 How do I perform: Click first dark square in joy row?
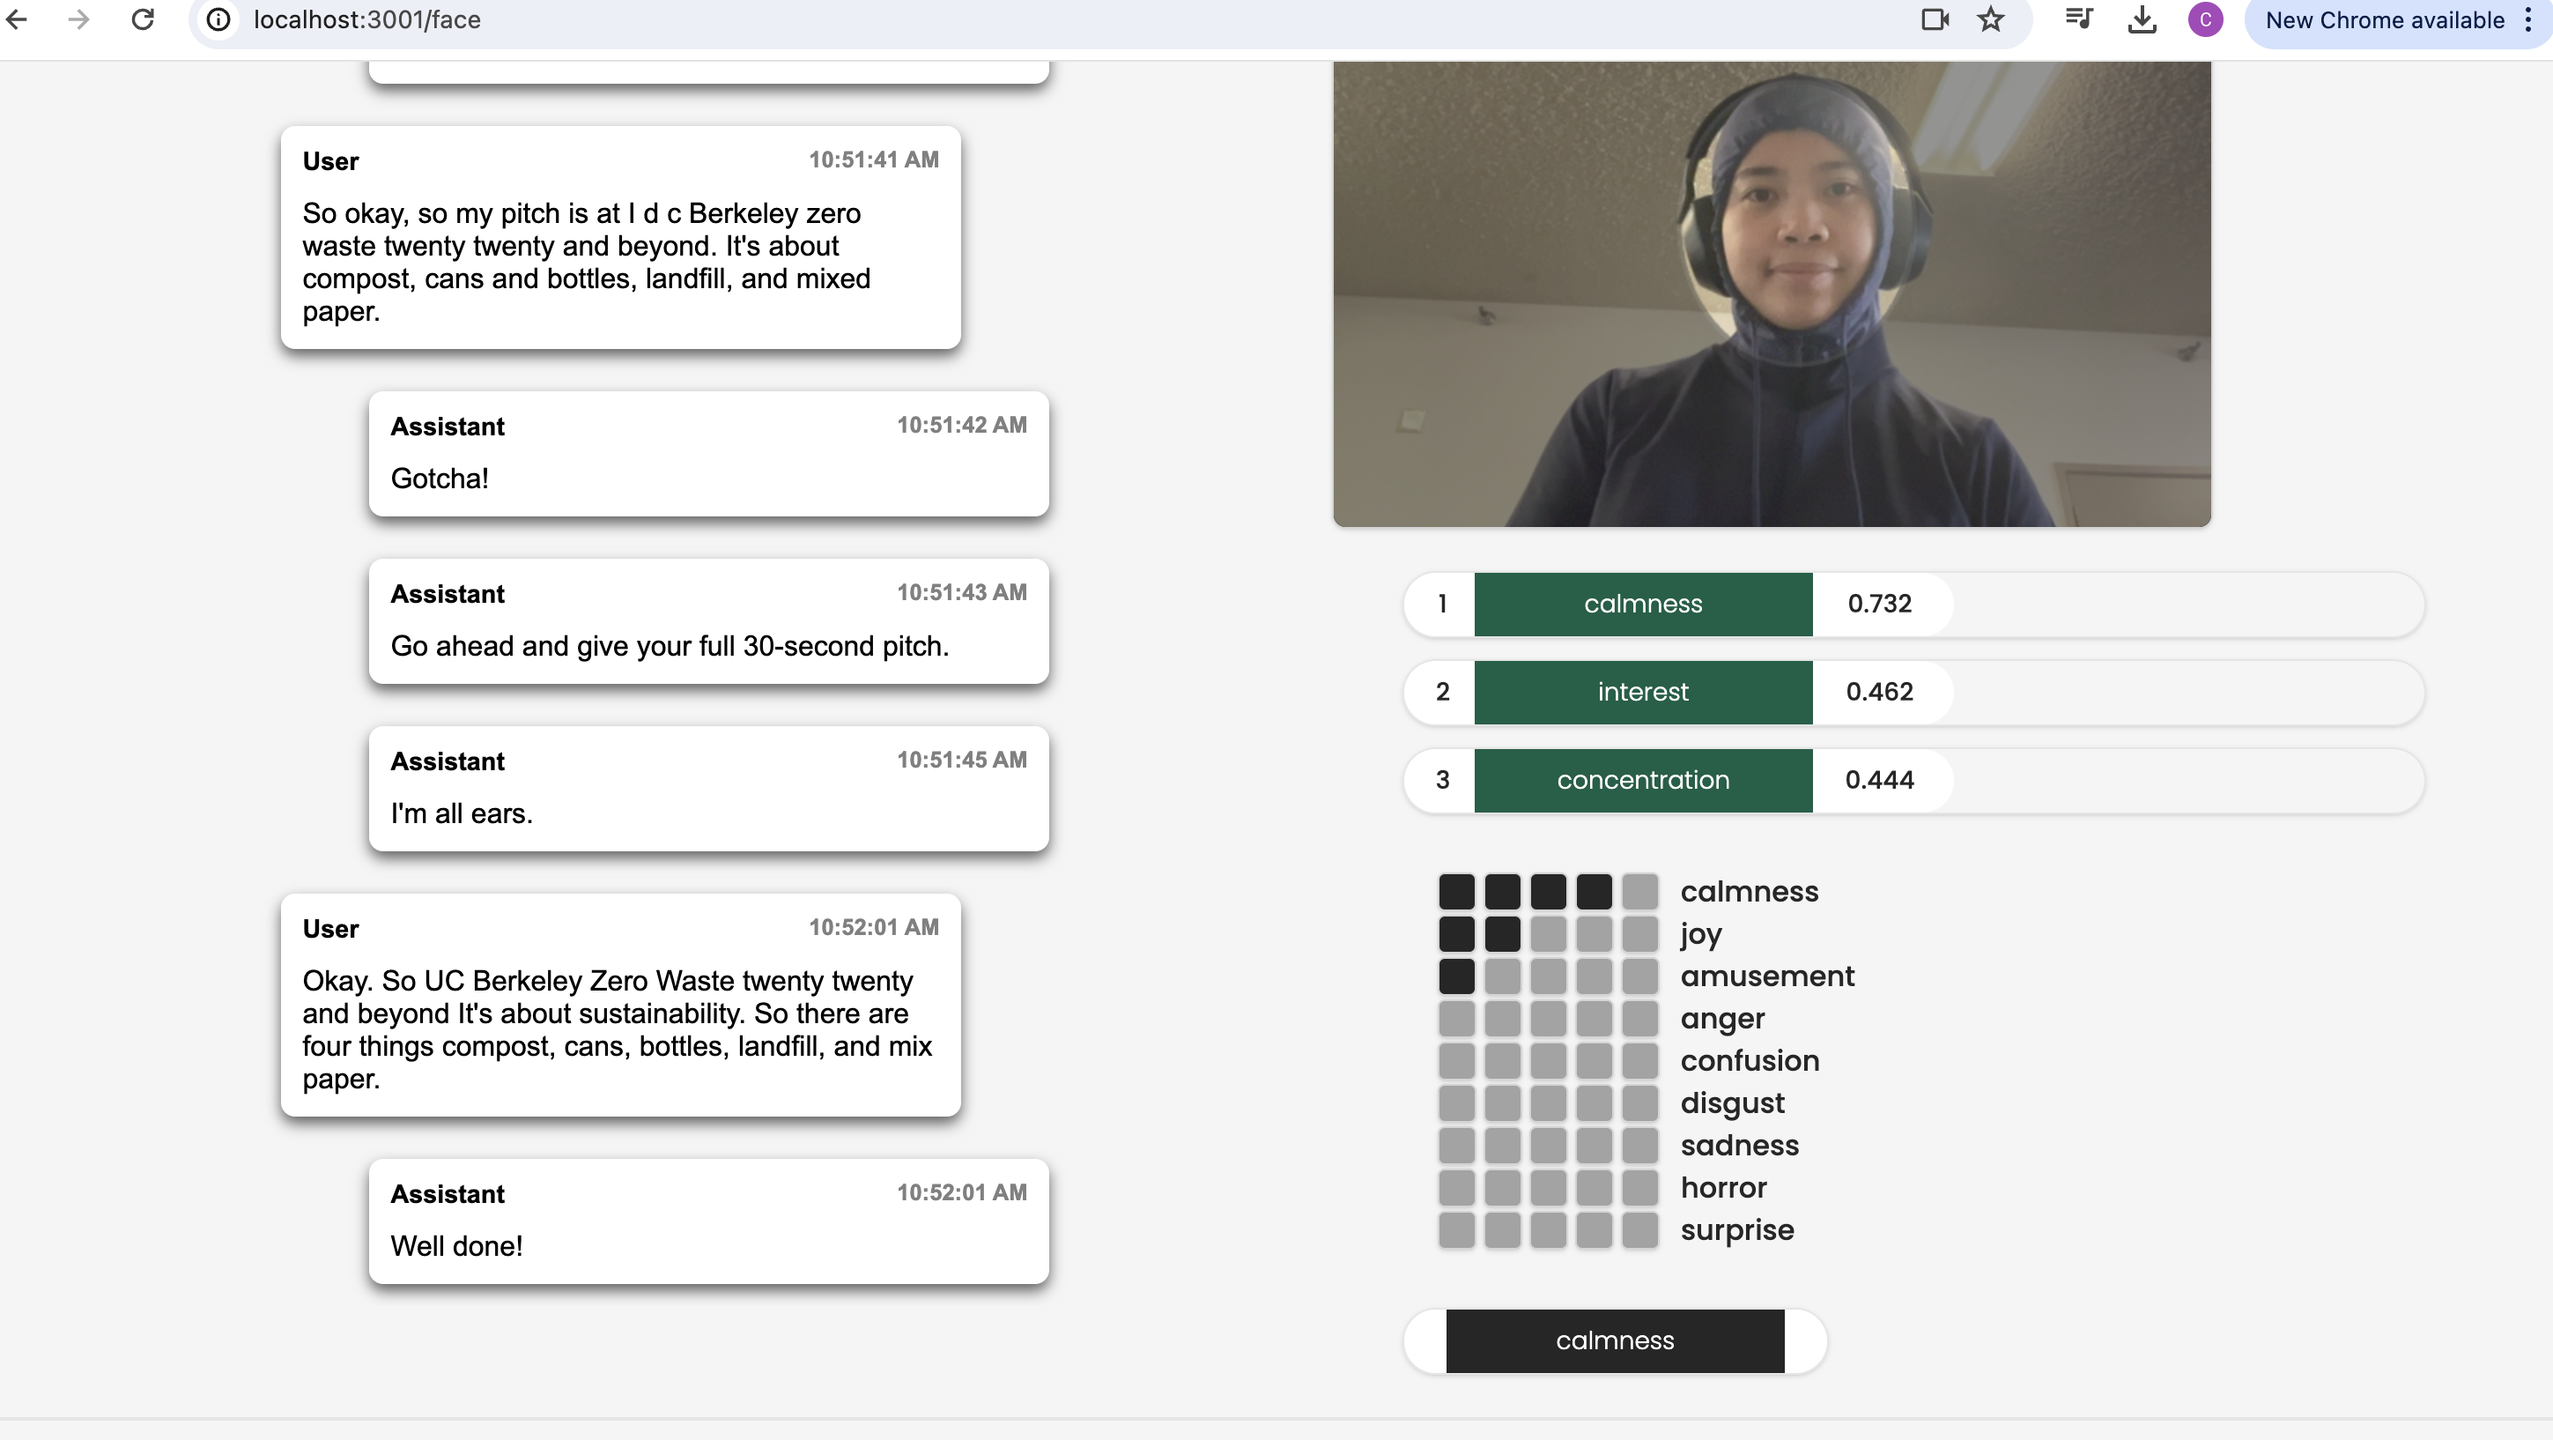click(x=1456, y=934)
